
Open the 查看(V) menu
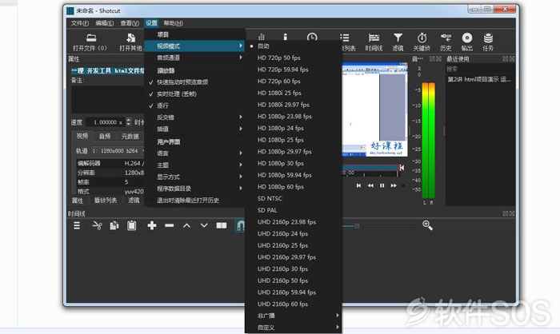point(130,23)
